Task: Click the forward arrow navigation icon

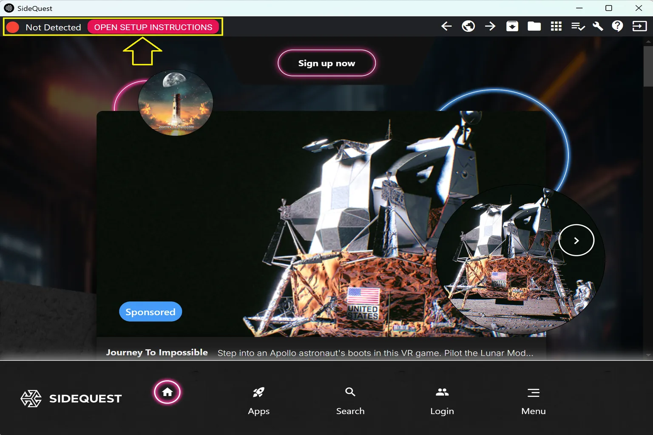Action: pyautogui.click(x=490, y=26)
